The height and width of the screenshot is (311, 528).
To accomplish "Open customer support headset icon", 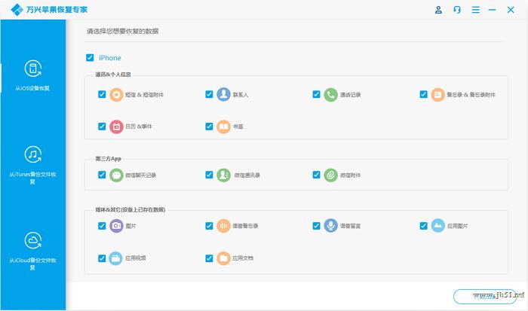I will [x=457, y=10].
